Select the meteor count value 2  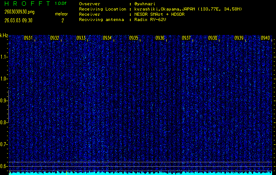tap(62, 20)
